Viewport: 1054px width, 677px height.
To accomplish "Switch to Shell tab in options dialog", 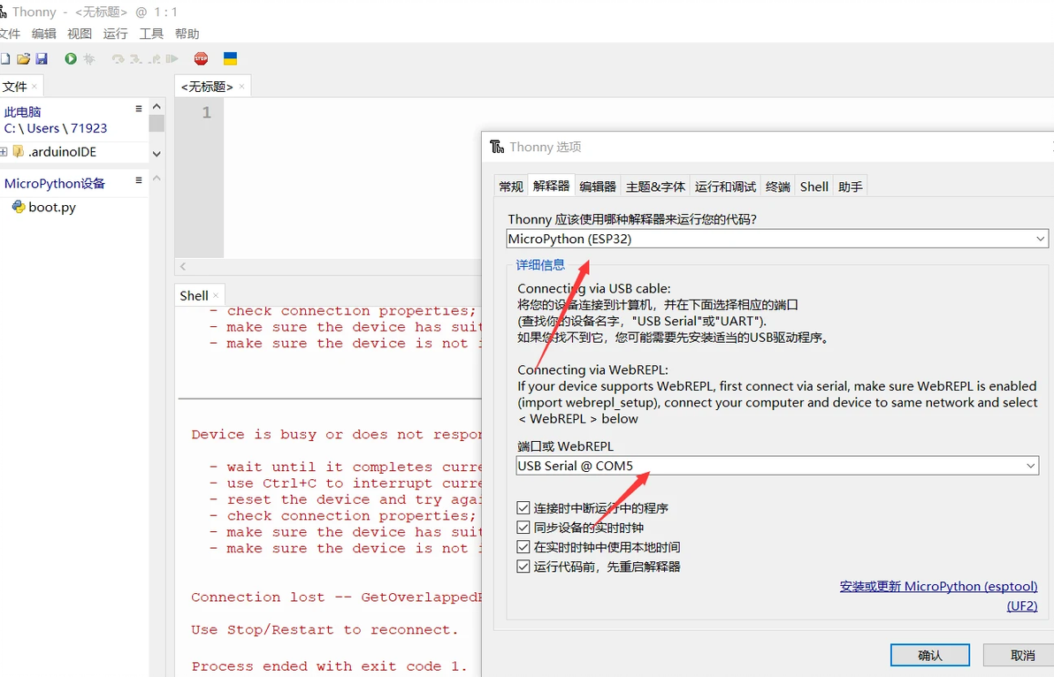I will click(x=814, y=186).
